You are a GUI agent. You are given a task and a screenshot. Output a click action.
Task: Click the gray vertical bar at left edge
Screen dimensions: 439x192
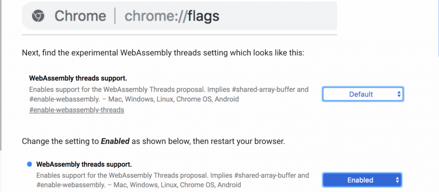[1, 75]
